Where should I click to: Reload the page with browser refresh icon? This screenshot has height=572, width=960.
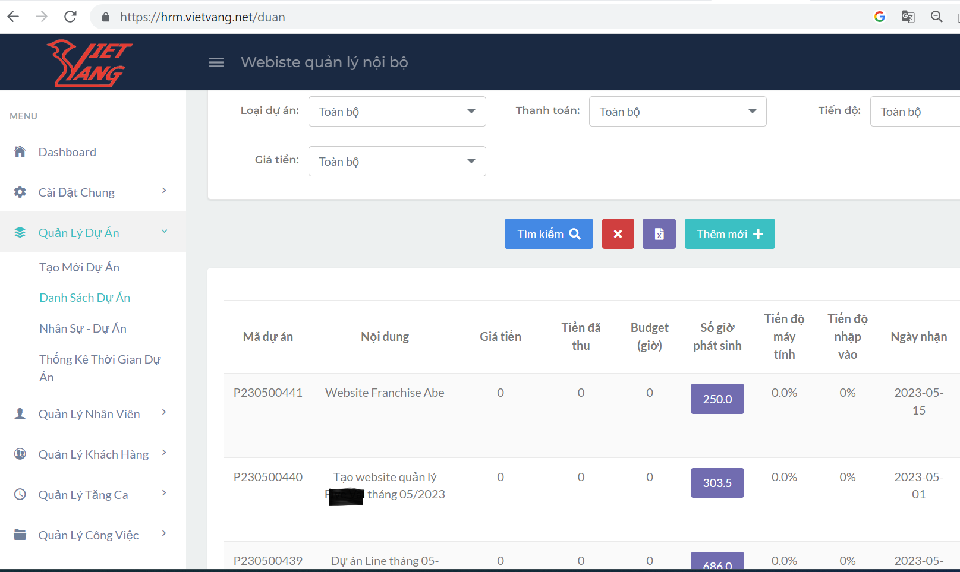(x=70, y=17)
